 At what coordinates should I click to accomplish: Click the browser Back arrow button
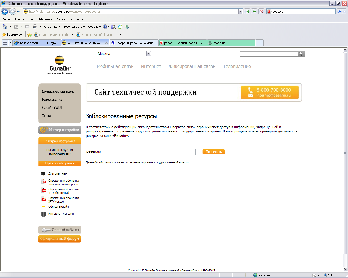(x=5, y=11)
